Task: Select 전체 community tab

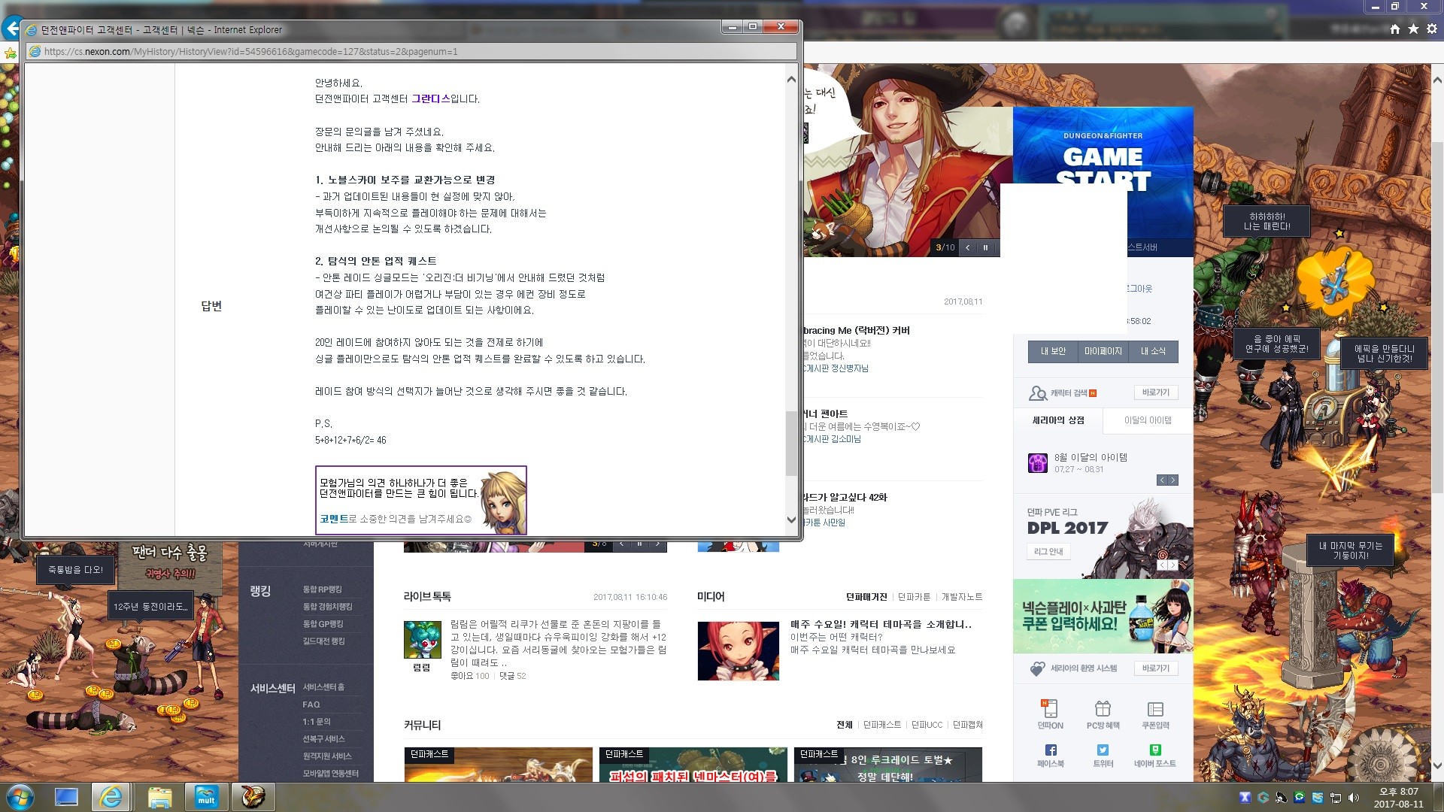Action: click(x=845, y=725)
